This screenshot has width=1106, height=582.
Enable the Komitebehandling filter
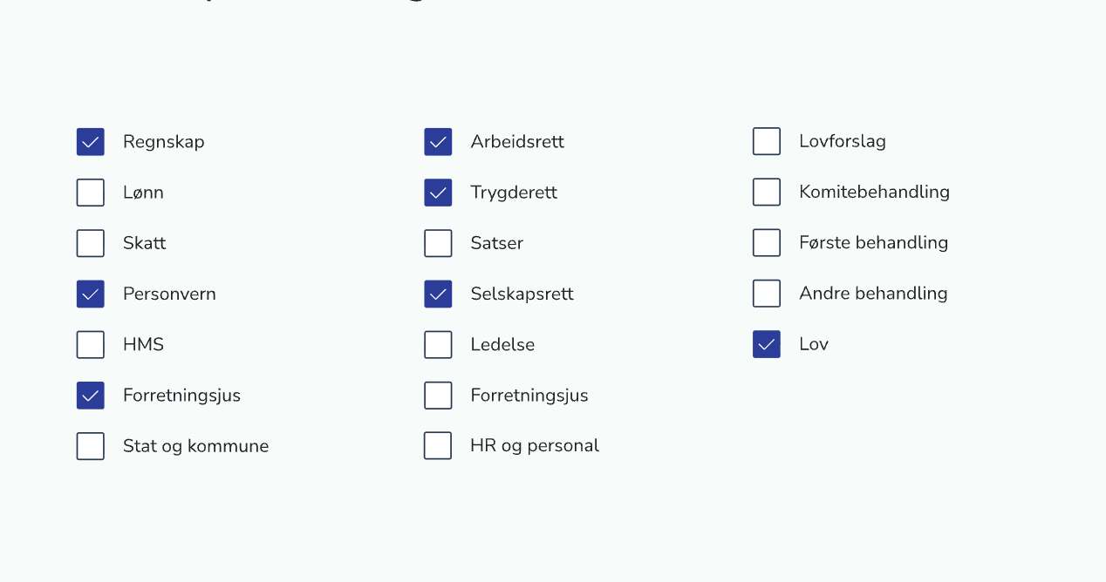pos(766,192)
